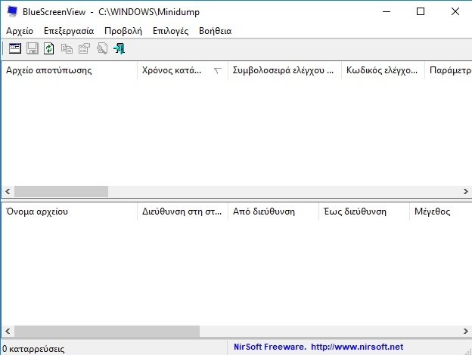Screen dimensions: 472x355
Task: Sort by Χρόνος κατά... column header
Action: click(182, 70)
